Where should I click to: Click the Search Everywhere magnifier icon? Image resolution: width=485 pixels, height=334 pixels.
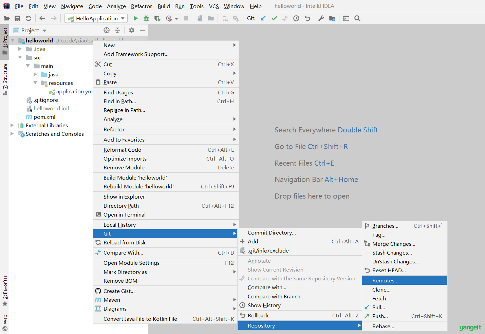click(357, 18)
